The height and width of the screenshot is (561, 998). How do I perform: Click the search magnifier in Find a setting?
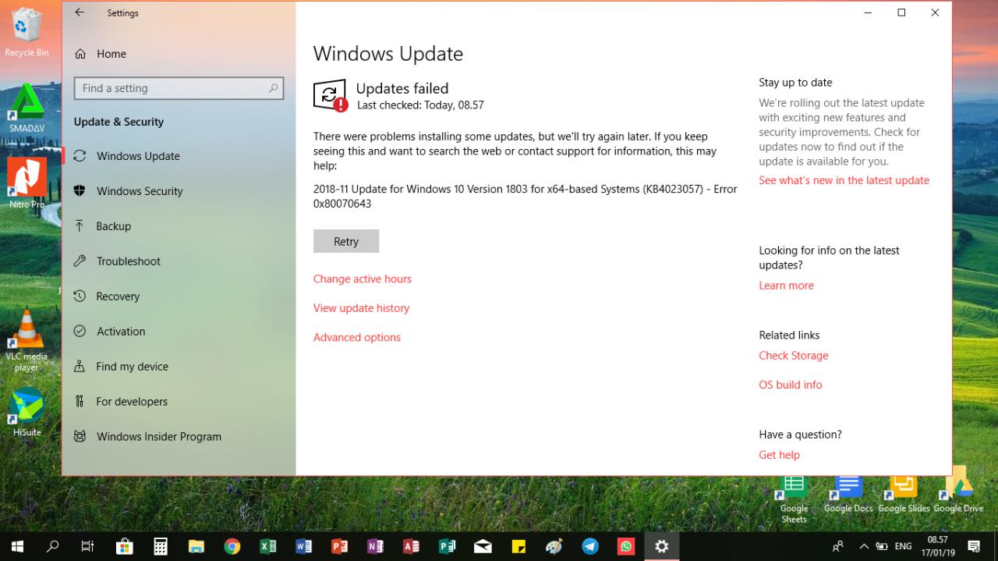273,88
